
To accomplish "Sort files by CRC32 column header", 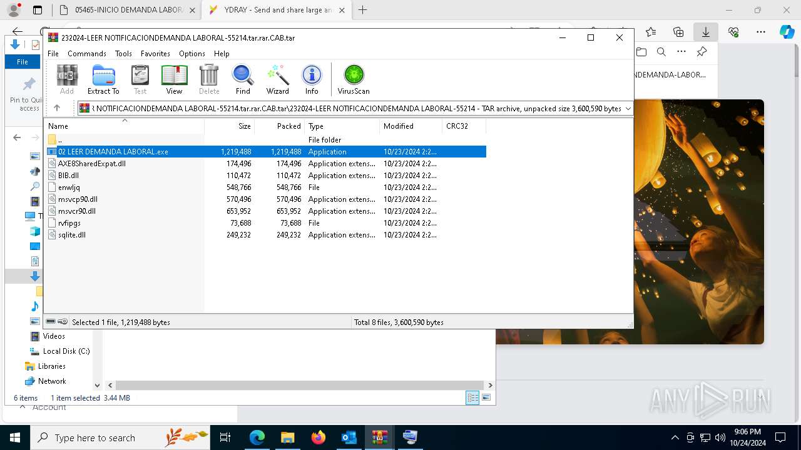I will coord(464,126).
